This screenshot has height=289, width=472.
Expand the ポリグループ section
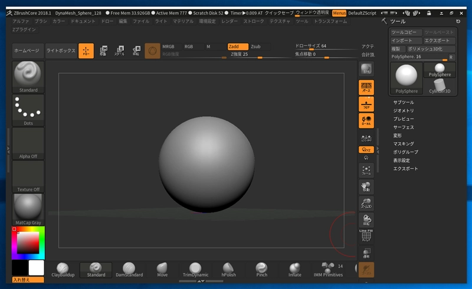[x=405, y=152]
